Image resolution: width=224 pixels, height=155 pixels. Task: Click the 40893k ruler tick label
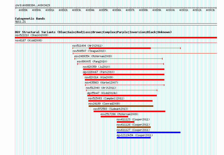click(77, 10)
